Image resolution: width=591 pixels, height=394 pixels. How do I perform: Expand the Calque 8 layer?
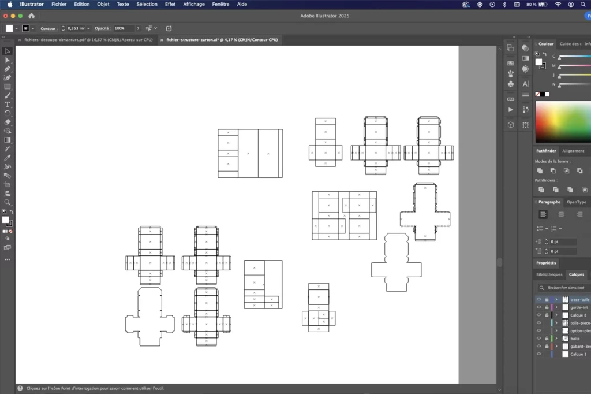tap(556, 315)
